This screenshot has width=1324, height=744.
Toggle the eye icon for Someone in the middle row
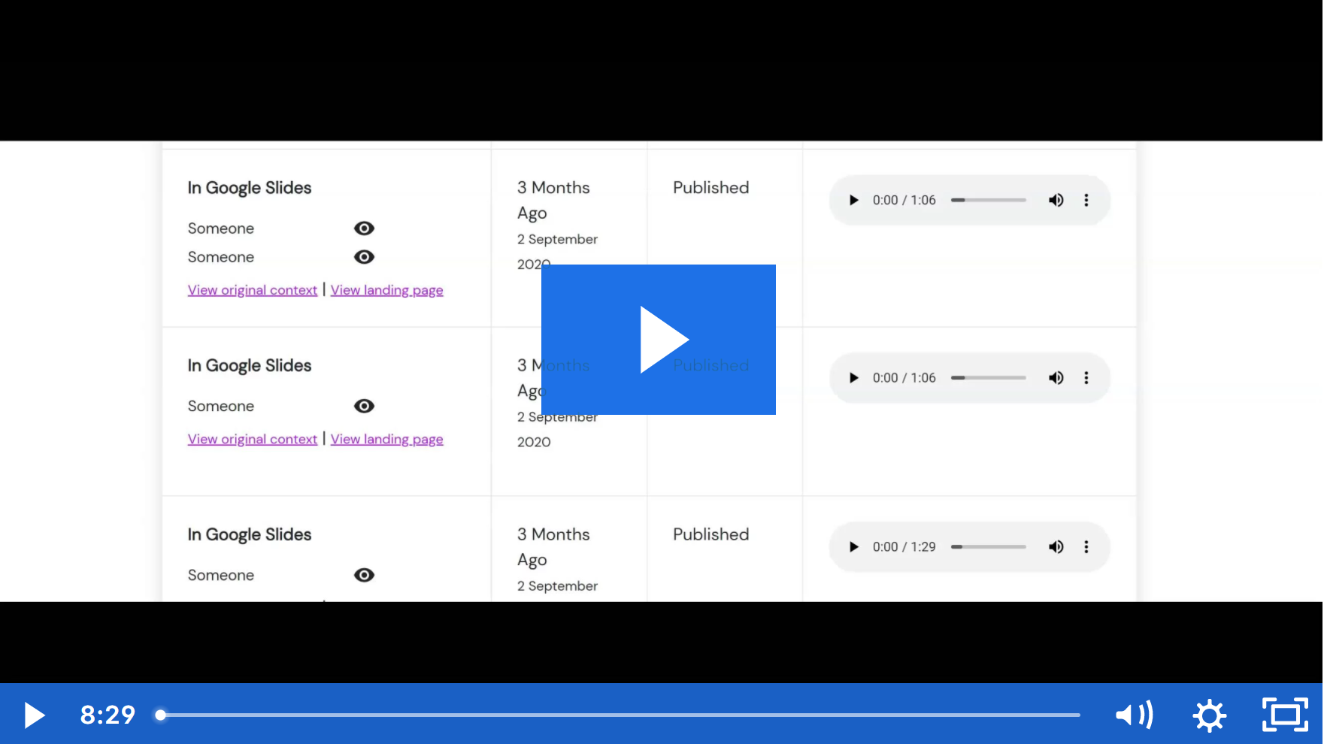pos(364,406)
